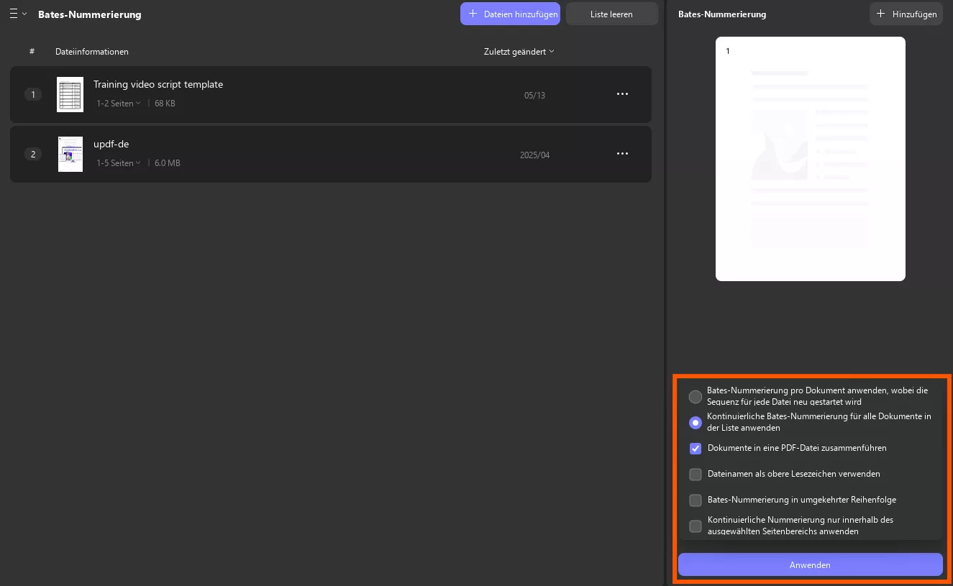
Task: Click the date 05/13
Action: pos(535,95)
